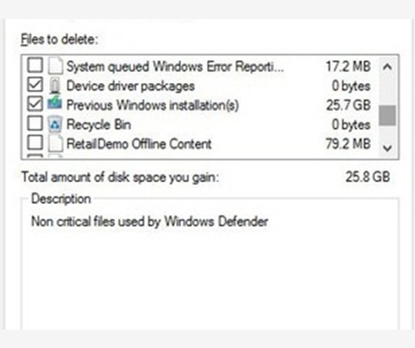Tick the RetailDemo Offline Content checkbox
Image resolution: width=415 pixels, height=348 pixels.
[35, 143]
